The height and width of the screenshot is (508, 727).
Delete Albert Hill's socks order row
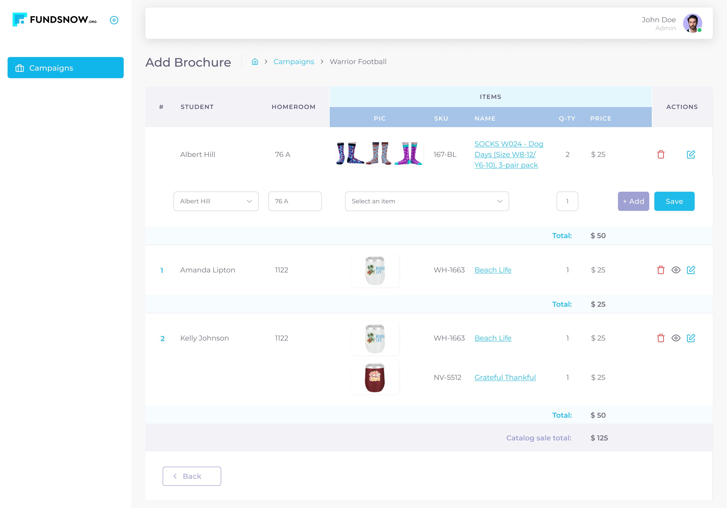[661, 154]
